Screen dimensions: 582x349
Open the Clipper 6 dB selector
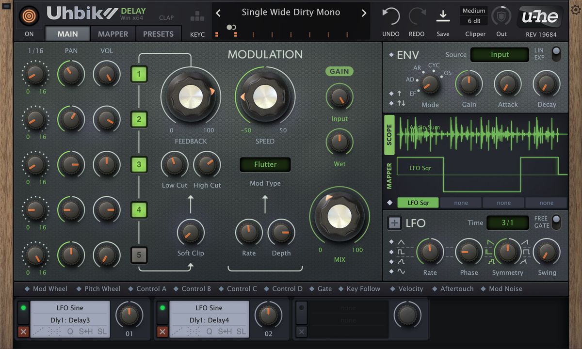[x=474, y=21]
